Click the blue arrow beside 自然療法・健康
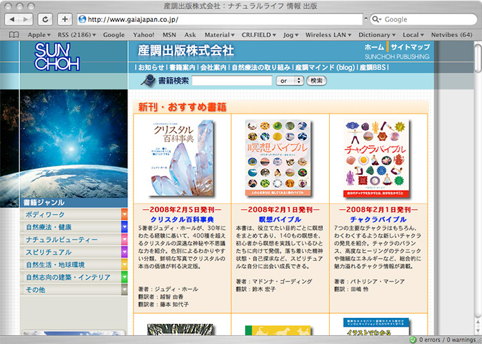482x344 pixels. click(124, 227)
